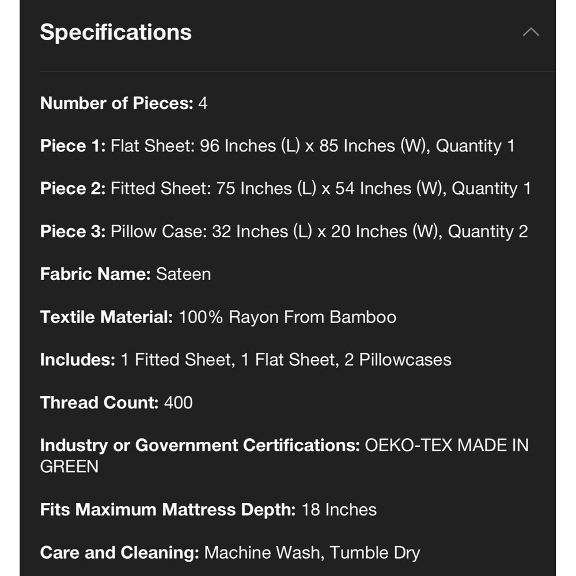The height and width of the screenshot is (576, 576).
Task: Click the Care and Cleaning label
Action: tap(120, 553)
